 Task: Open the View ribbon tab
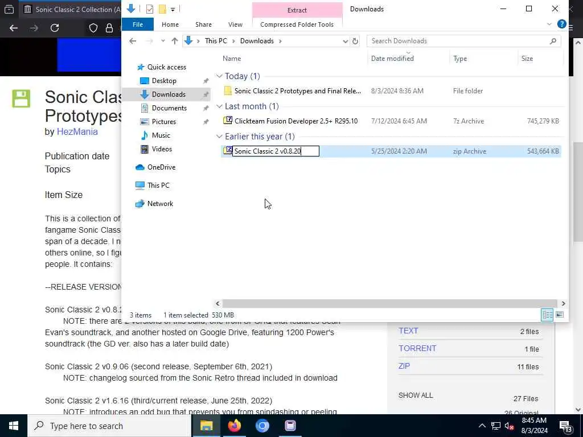pyautogui.click(x=235, y=24)
